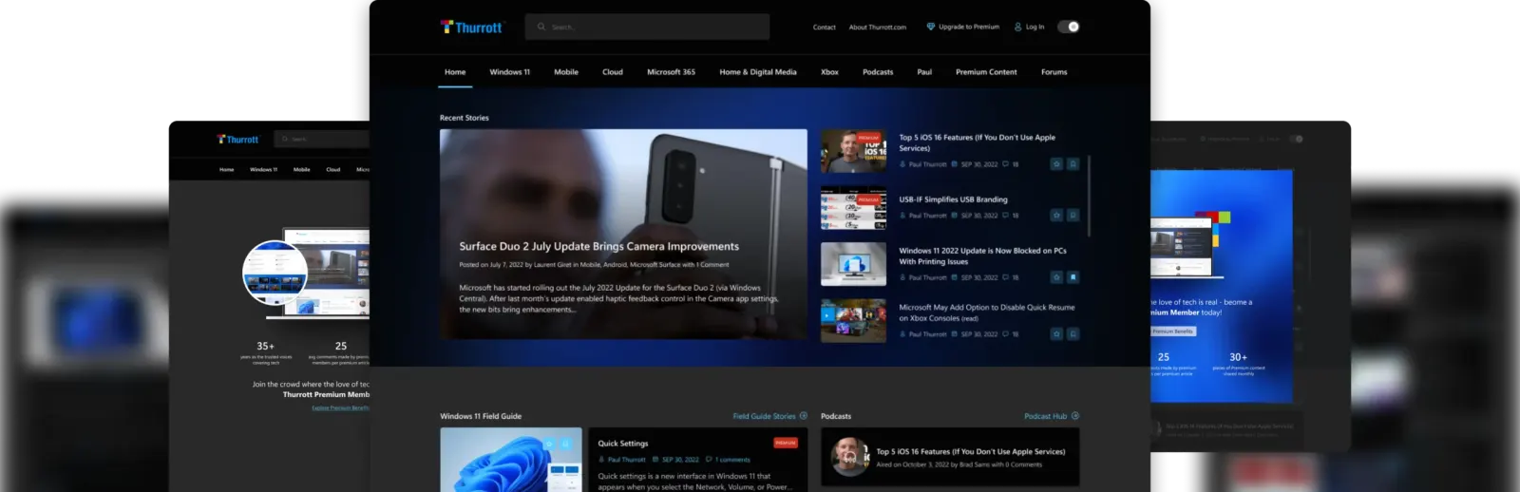
Task: Star the Xbox Quick Resume story
Action: tap(1056, 333)
